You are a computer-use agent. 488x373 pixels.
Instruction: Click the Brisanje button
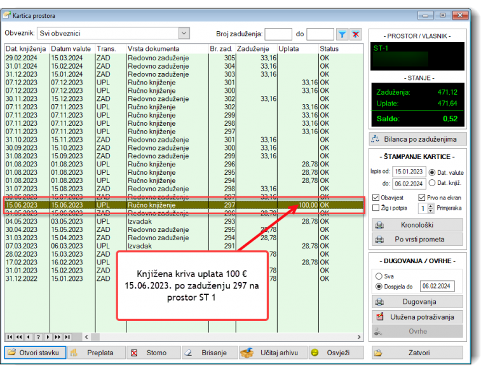click(x=210, y=353)
